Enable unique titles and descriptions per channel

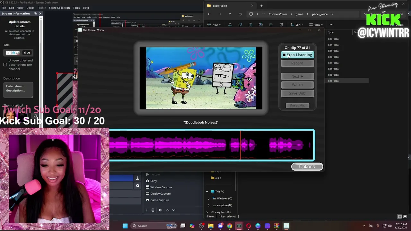[5, 65]
